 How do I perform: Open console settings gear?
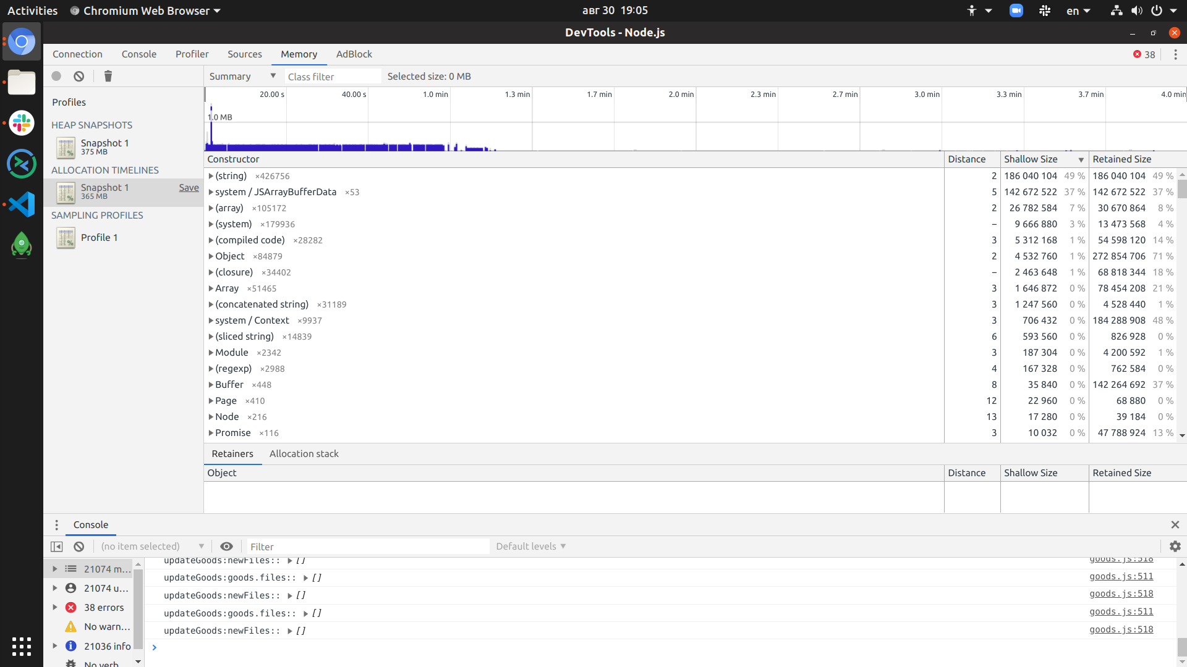(1175, 547)
